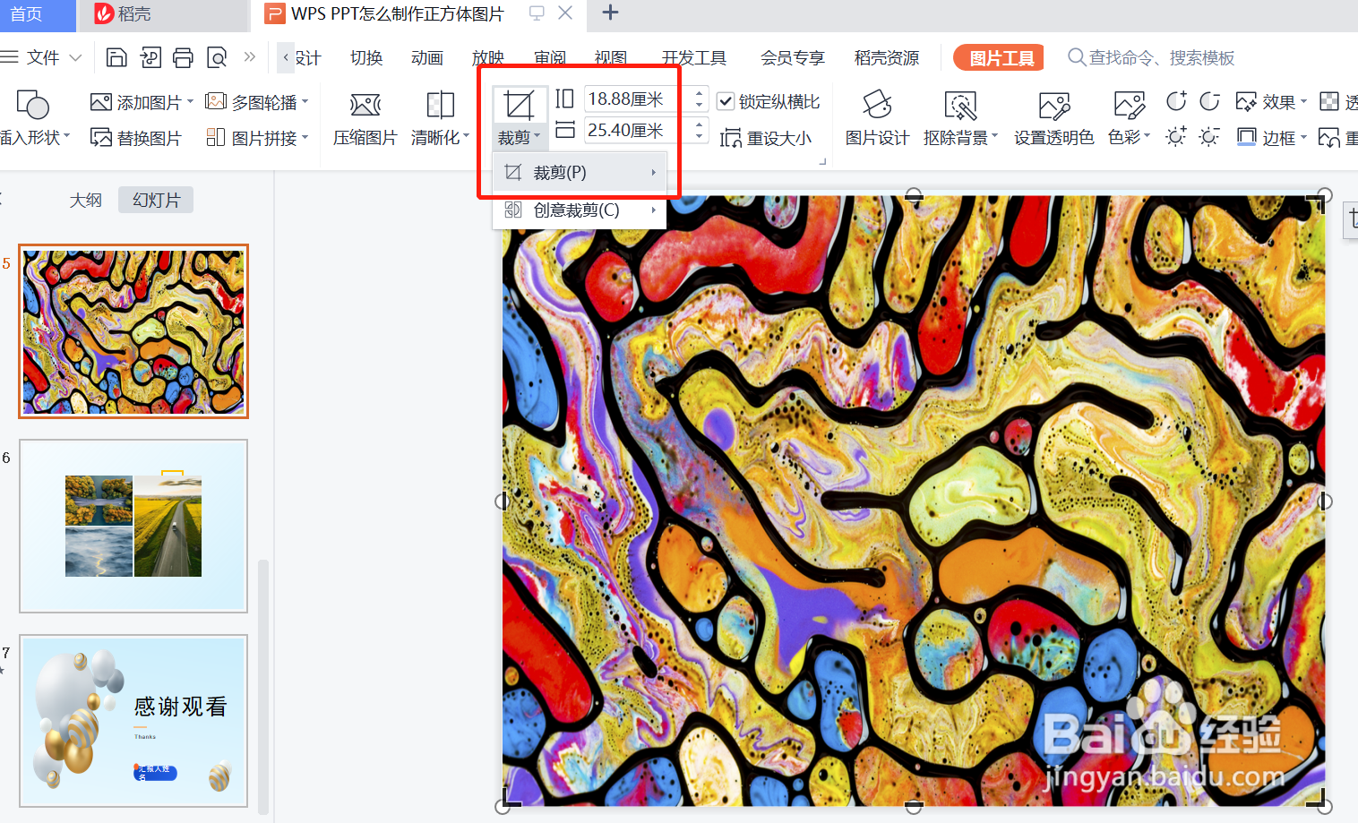Click the increase brightness icon
This screenshot has width=1358, height=823.
[1176, 137]
